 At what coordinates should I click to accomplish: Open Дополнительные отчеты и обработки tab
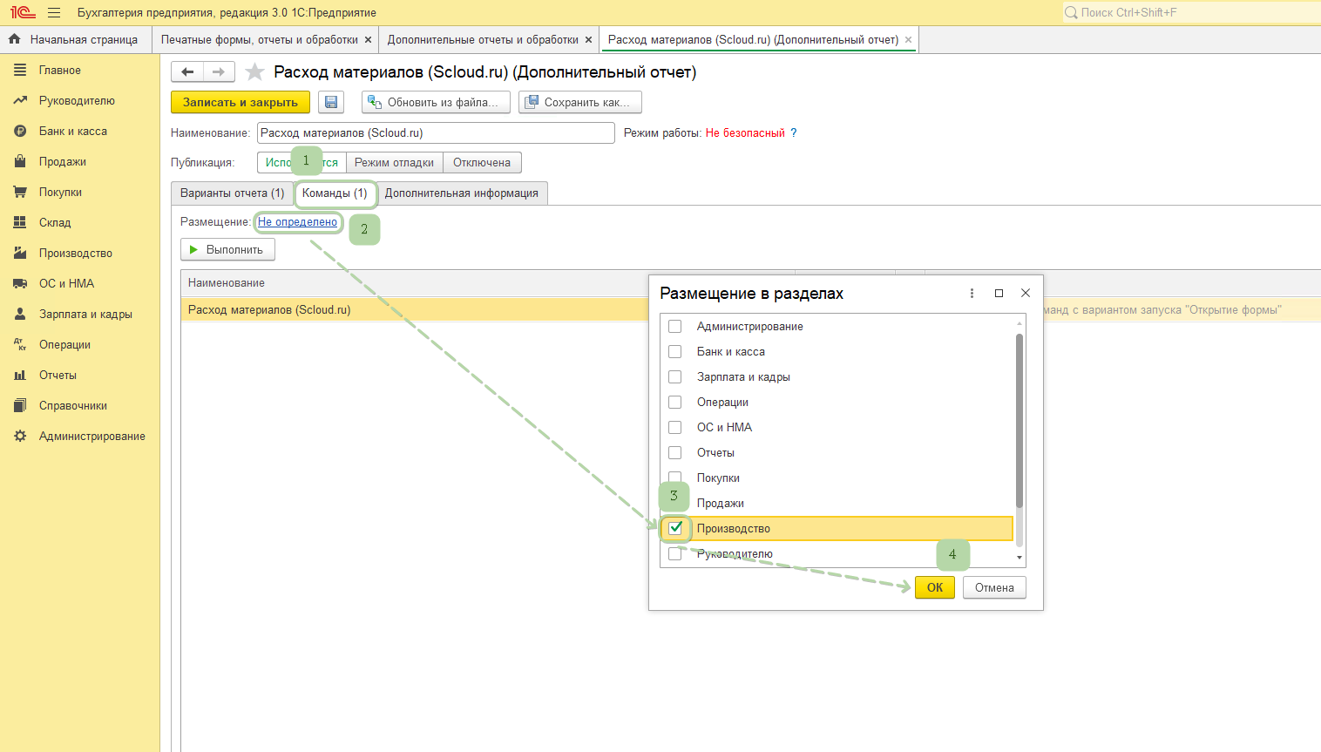point(484,39)
